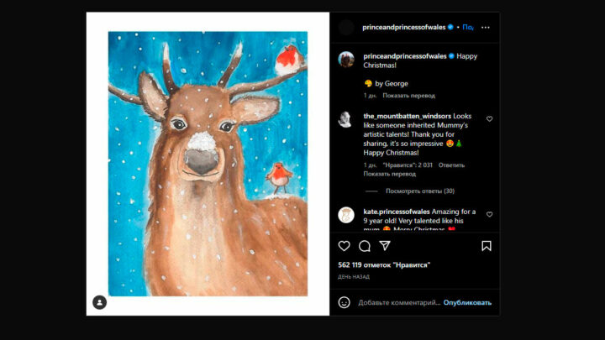Click the follow link in the header
Viewport: 605px width, 340px height.
pos(468,28)
